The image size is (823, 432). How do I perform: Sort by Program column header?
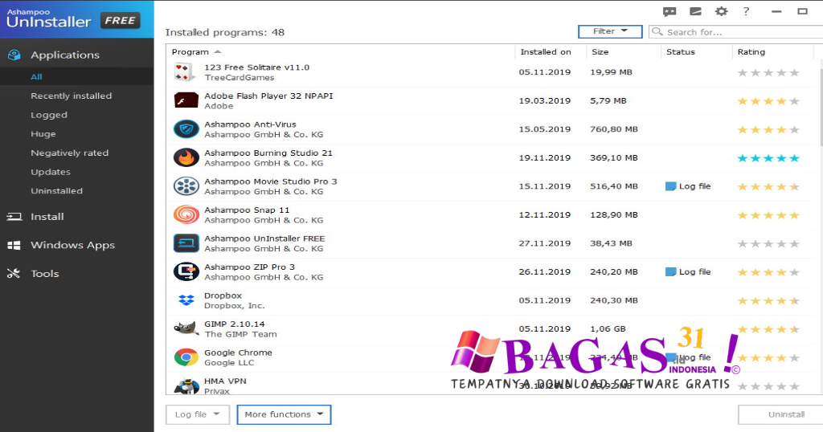(x=190, y=52)
